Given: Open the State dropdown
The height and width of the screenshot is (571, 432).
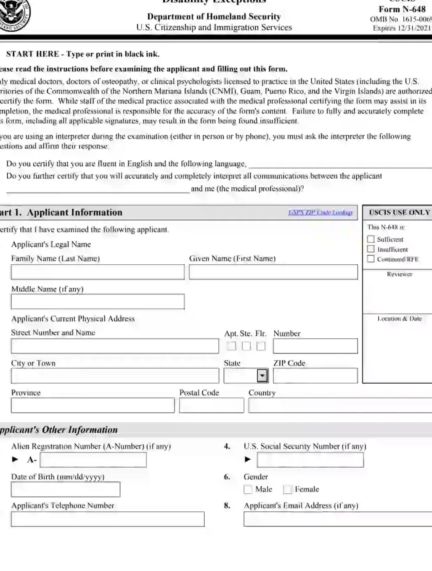Looking at the screenshot, I should 262,375.
